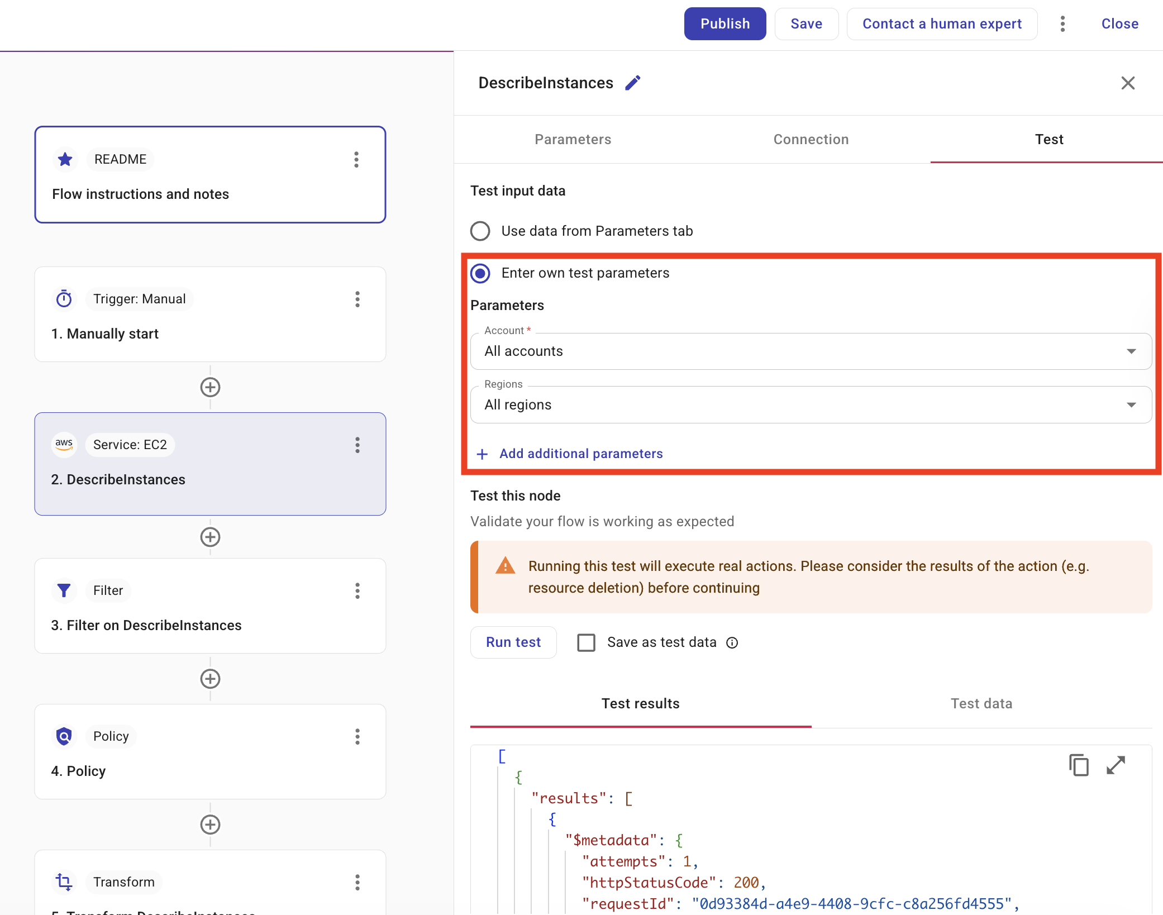This screenshot has height=915, width=1163.
Task: Expand the Regions dropdown showing All regions
Action: 811,405
